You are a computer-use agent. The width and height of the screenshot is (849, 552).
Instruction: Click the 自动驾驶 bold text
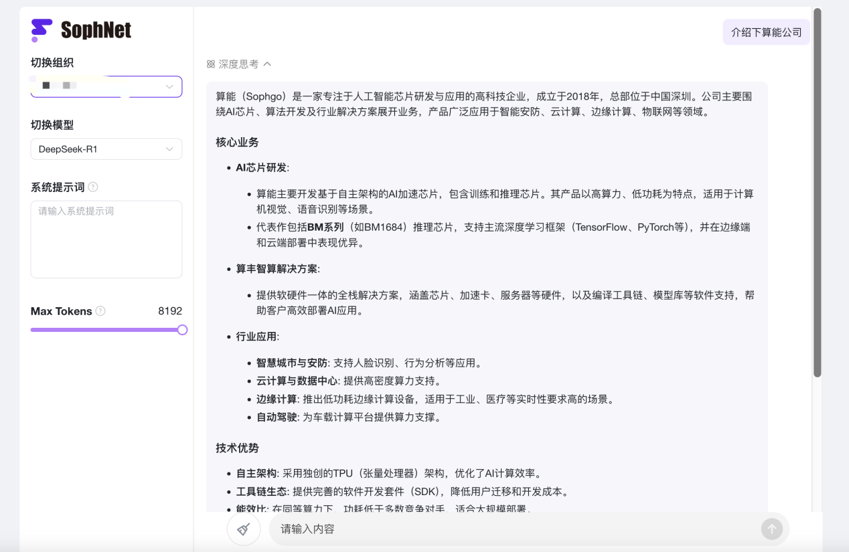click(277, 418)
